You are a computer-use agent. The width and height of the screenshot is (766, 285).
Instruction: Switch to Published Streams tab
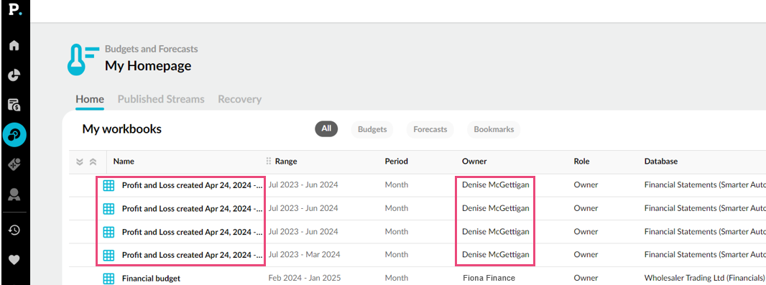point(161,99)
